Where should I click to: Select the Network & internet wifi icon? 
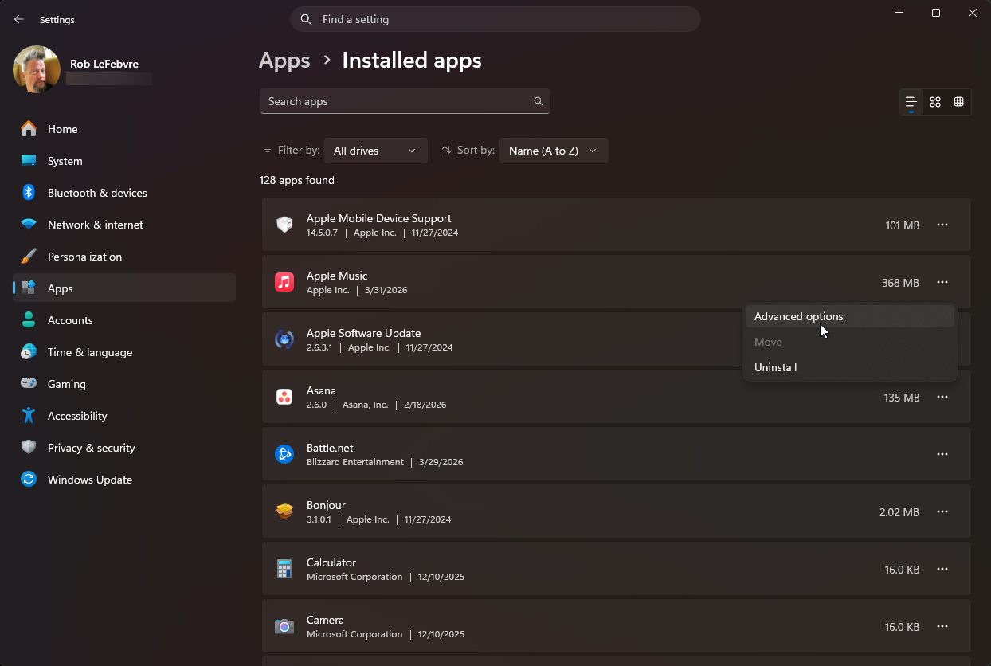pyautogui.click(x=29, y=225)
